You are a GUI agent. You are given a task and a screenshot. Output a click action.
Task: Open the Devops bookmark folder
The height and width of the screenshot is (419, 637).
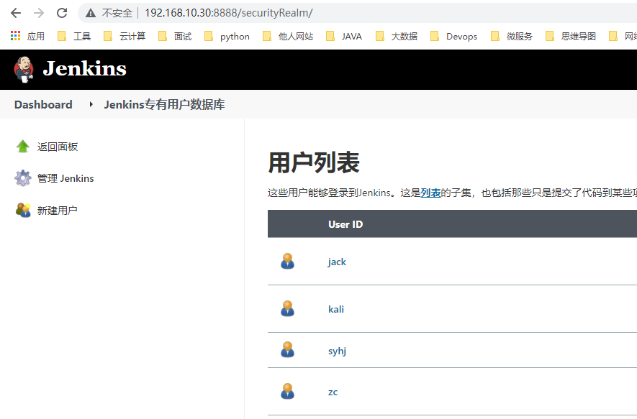point(454,37)
